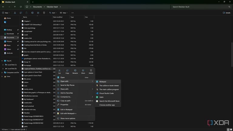Expand the New dropdown button

click(x=6, y=13)
